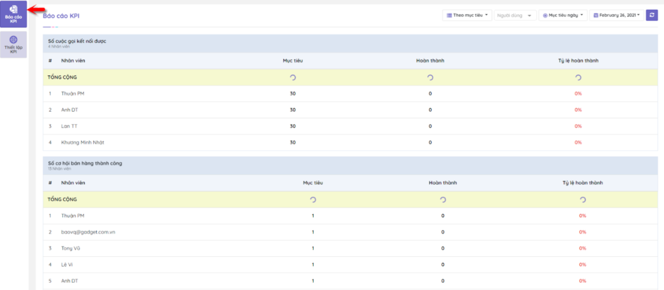664x290 pixels.
Task: Select the Số cuộc gọi kết nối được section header
Action: 350,43
